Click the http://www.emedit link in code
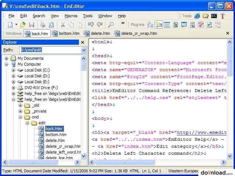The width and height of the screenshot is (235, 176). pyautogui.click(x=202, y=132)
